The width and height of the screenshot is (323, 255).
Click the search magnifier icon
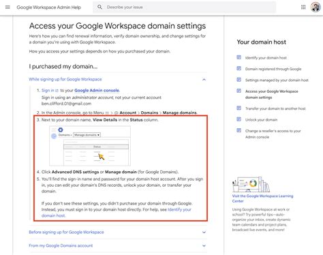coord(99,7)
